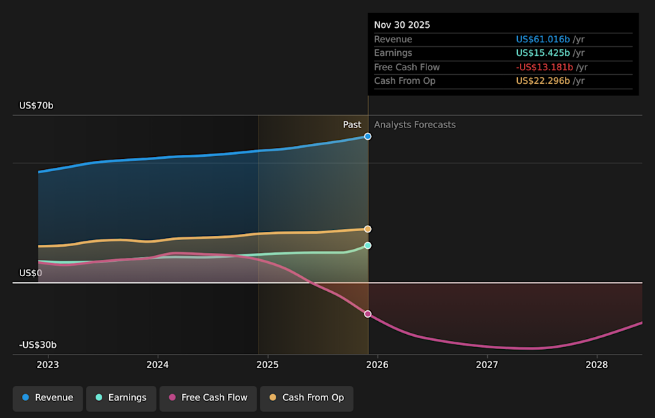Click the US$61.016b Revenue tooltip value
The height and width of the screenshot is (418, 655).
tap(542, 40)
